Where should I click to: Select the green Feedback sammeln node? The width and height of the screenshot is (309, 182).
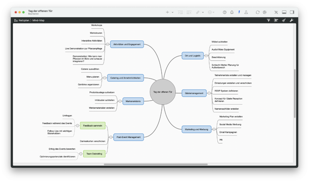[93, 125]
